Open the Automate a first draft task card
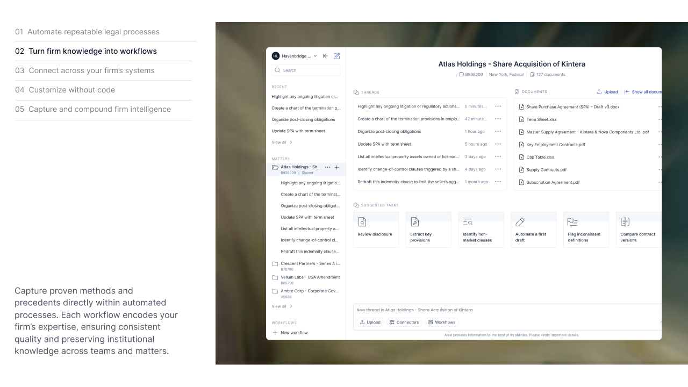Screen dimensions: 688x387 [x=534, y=230]
